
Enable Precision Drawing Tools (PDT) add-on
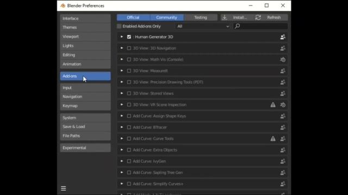coord(129,82)
